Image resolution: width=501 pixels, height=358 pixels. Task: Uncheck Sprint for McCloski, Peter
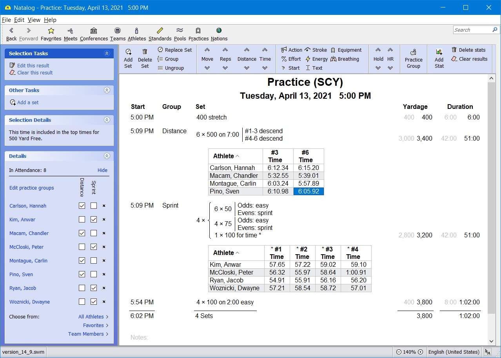tap(94, 247)
